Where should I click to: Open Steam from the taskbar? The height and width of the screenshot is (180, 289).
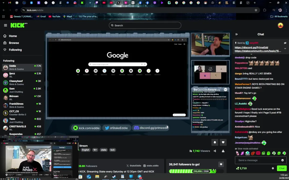(114, 177)
